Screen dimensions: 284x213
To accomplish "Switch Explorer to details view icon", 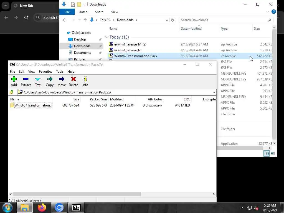I will coord(267,153).
